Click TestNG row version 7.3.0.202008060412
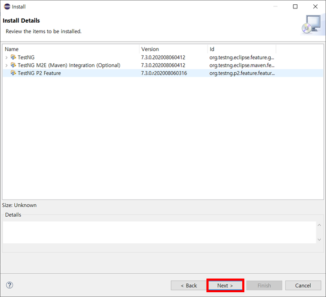 point(163,58)
